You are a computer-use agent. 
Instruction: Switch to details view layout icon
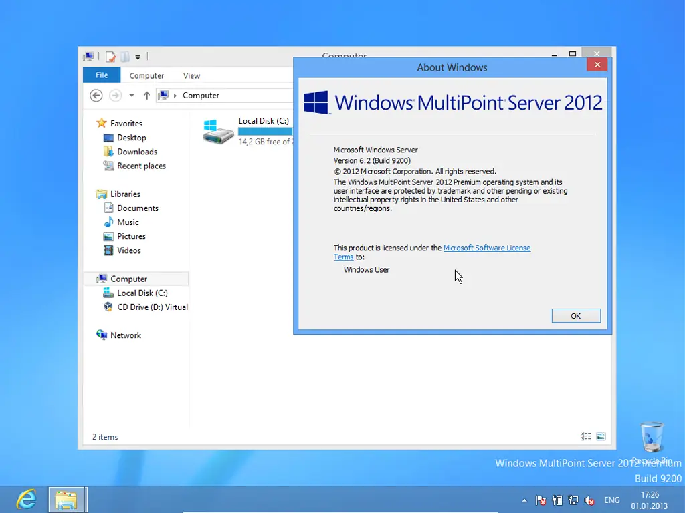tap(585, 436)
